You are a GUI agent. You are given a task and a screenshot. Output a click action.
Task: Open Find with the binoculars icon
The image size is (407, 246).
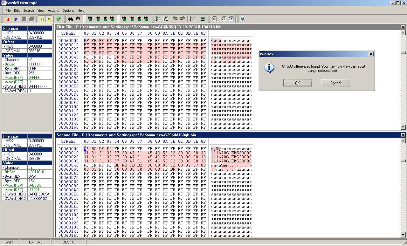pos(71,19)
